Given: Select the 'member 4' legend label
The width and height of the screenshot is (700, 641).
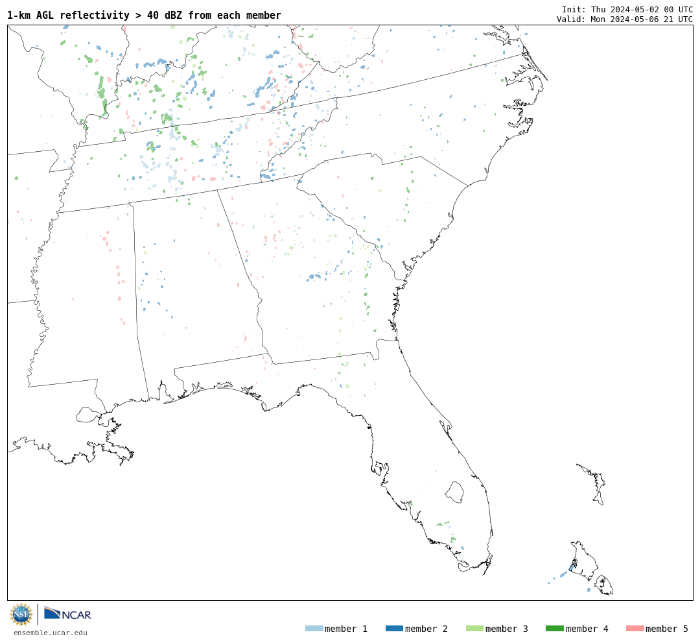Looking at the screenshot, I should (x=587, y=629).
